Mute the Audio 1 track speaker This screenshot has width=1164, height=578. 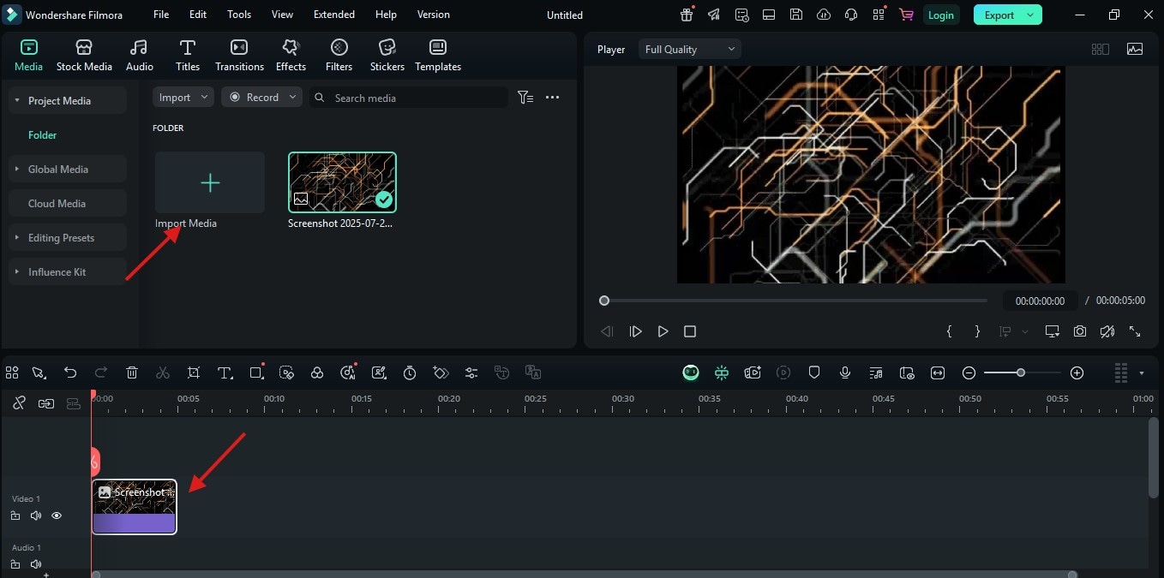click(x=36, y=564)
